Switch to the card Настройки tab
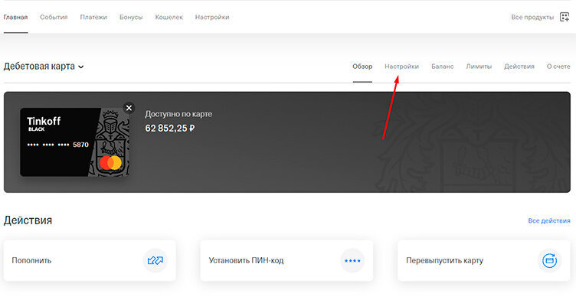The height and width of the screenshot is (300, 576). click(401, 67)
